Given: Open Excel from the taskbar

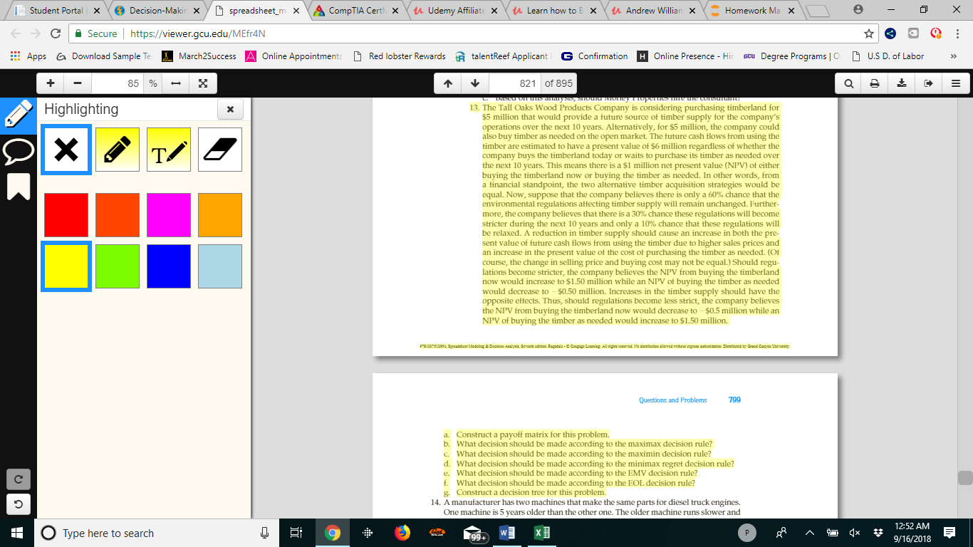Looking at the screenshot, I should [541, 533].
